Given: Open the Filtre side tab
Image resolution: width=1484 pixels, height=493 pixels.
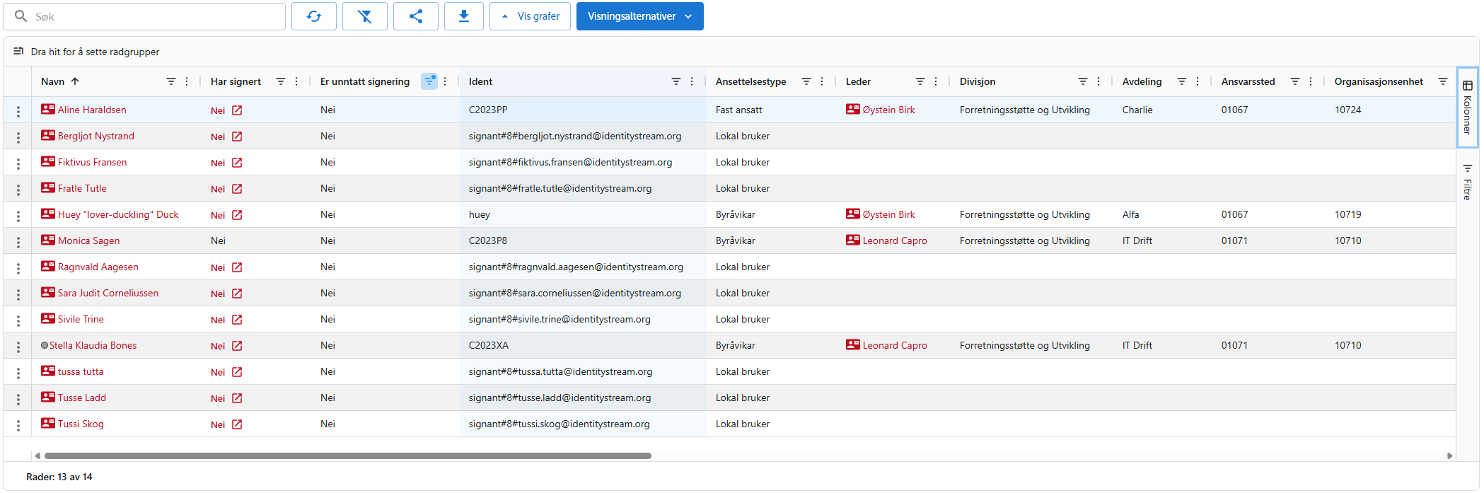Looking at the screenshot, I should pos(1468,182).
